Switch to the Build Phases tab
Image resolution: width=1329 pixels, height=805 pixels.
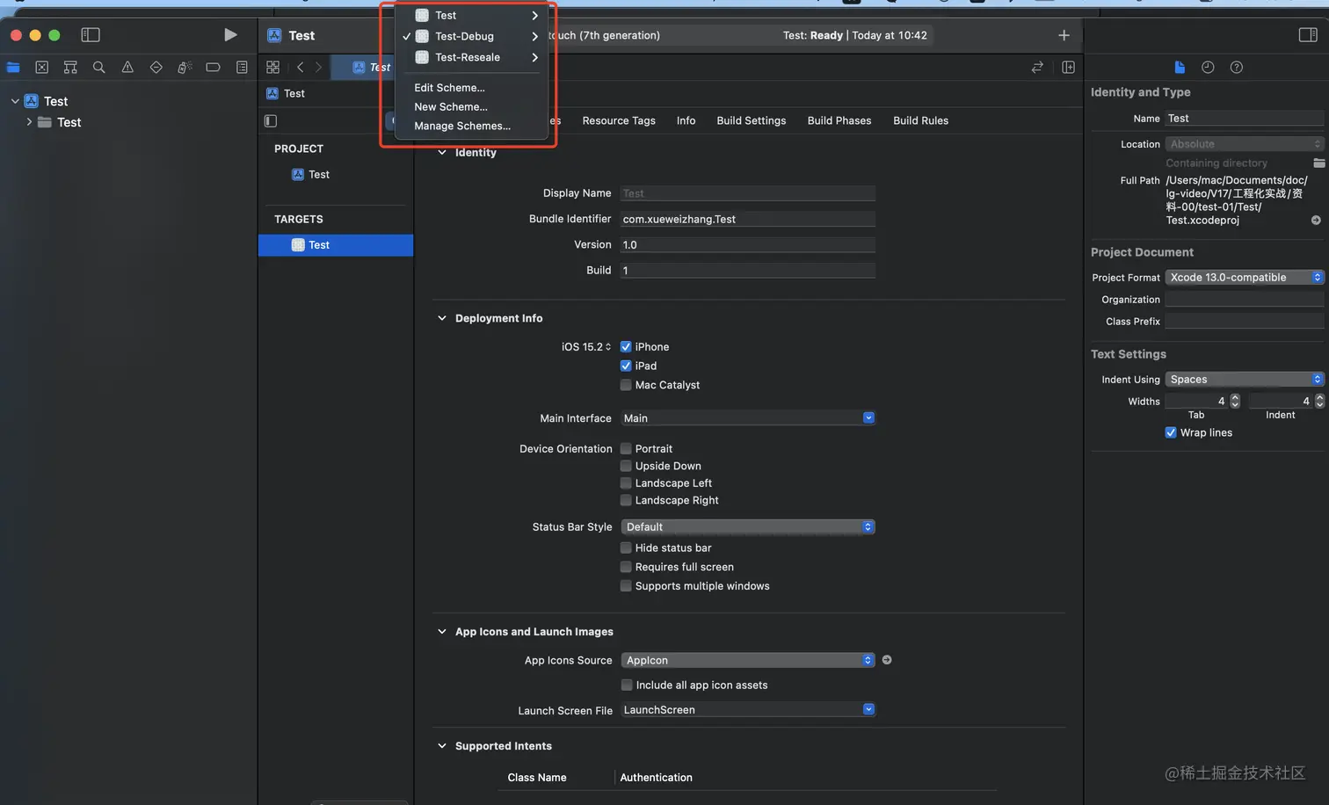coord(839,120)
